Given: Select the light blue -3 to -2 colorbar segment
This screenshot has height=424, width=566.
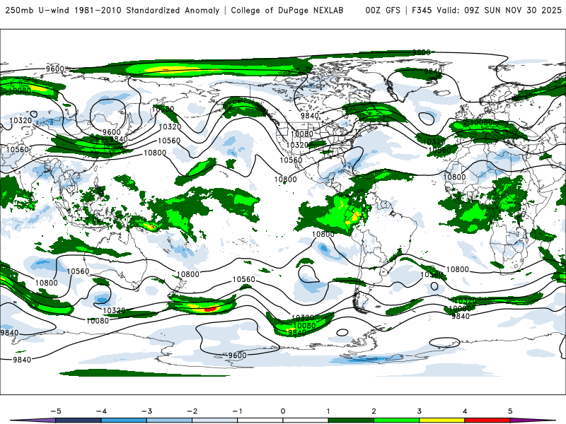Looking at the screenshot, I should pyautogui.click(x=169, y=420).
